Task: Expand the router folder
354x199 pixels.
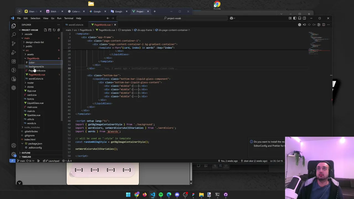Action: click(x=30, y=83)
